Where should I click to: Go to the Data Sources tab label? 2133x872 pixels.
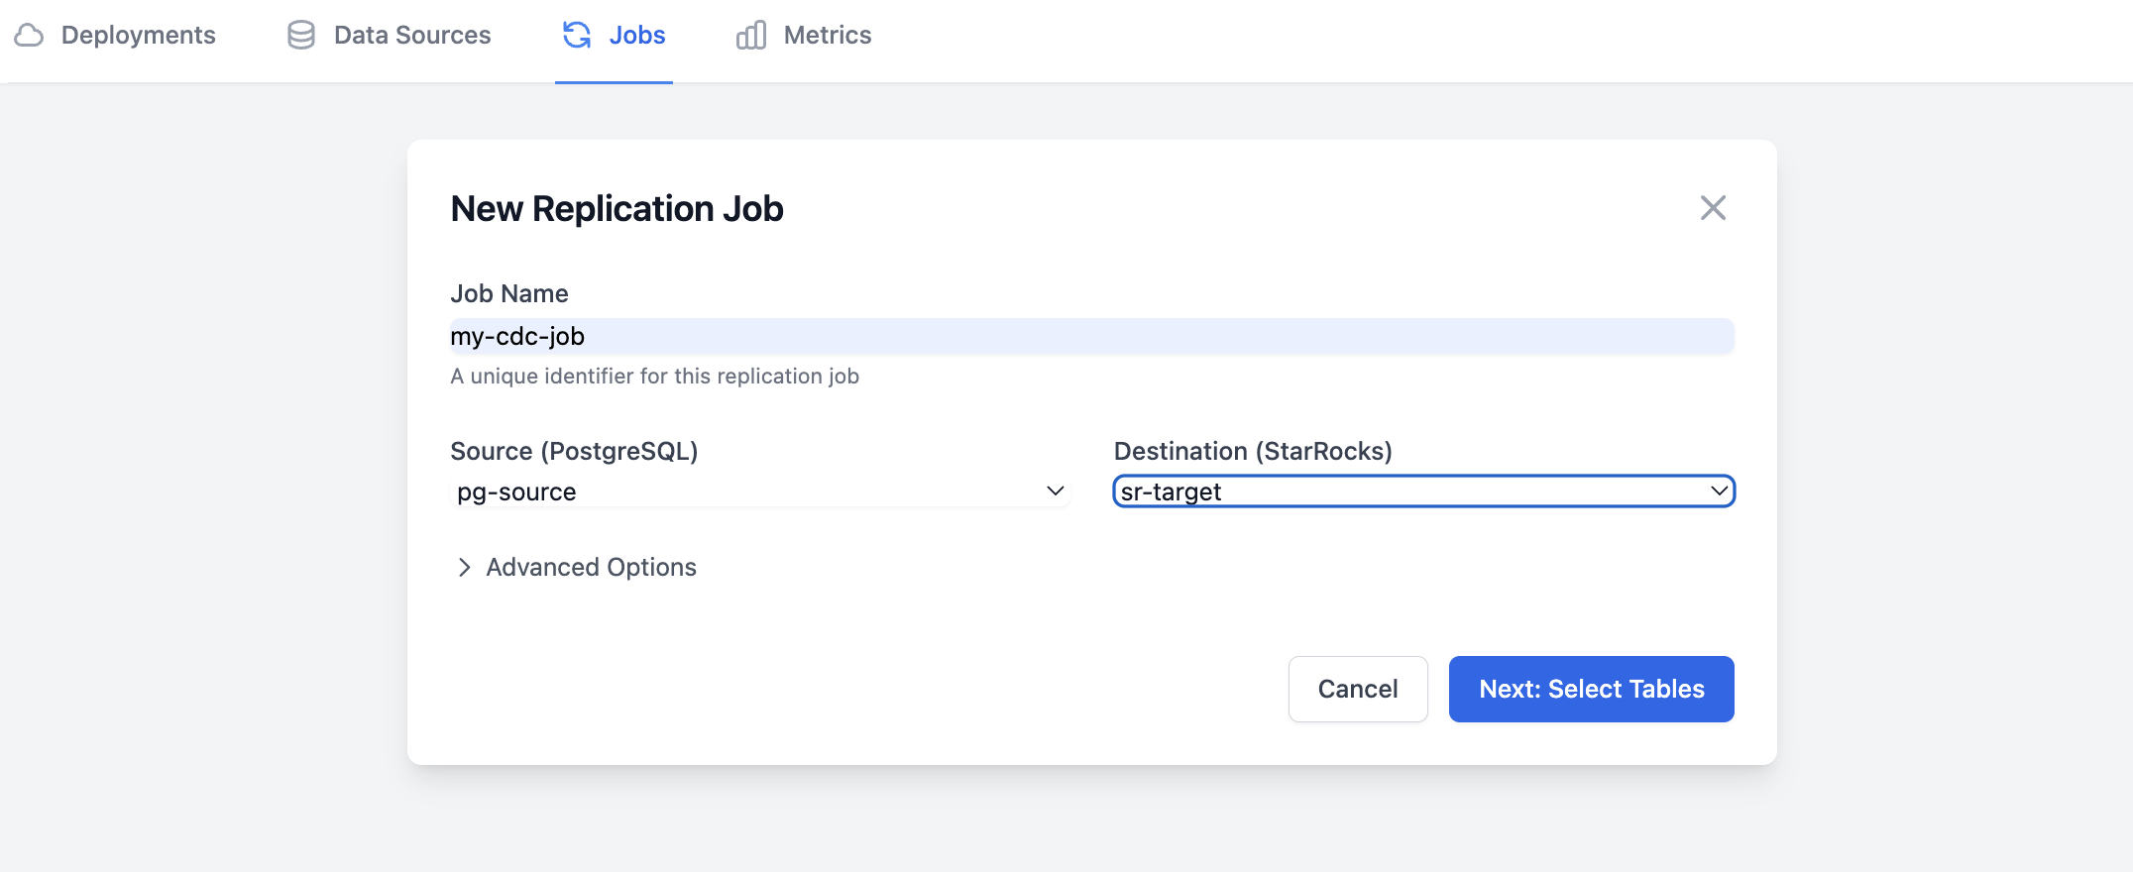pyautogui.click(x=412, y=36)
